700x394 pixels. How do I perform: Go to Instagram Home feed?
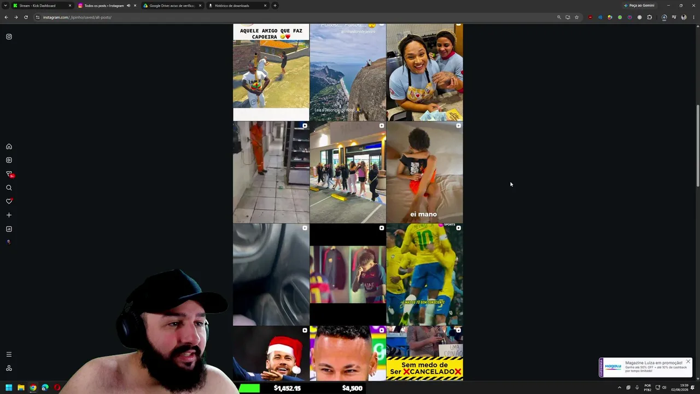coord(9,147)
